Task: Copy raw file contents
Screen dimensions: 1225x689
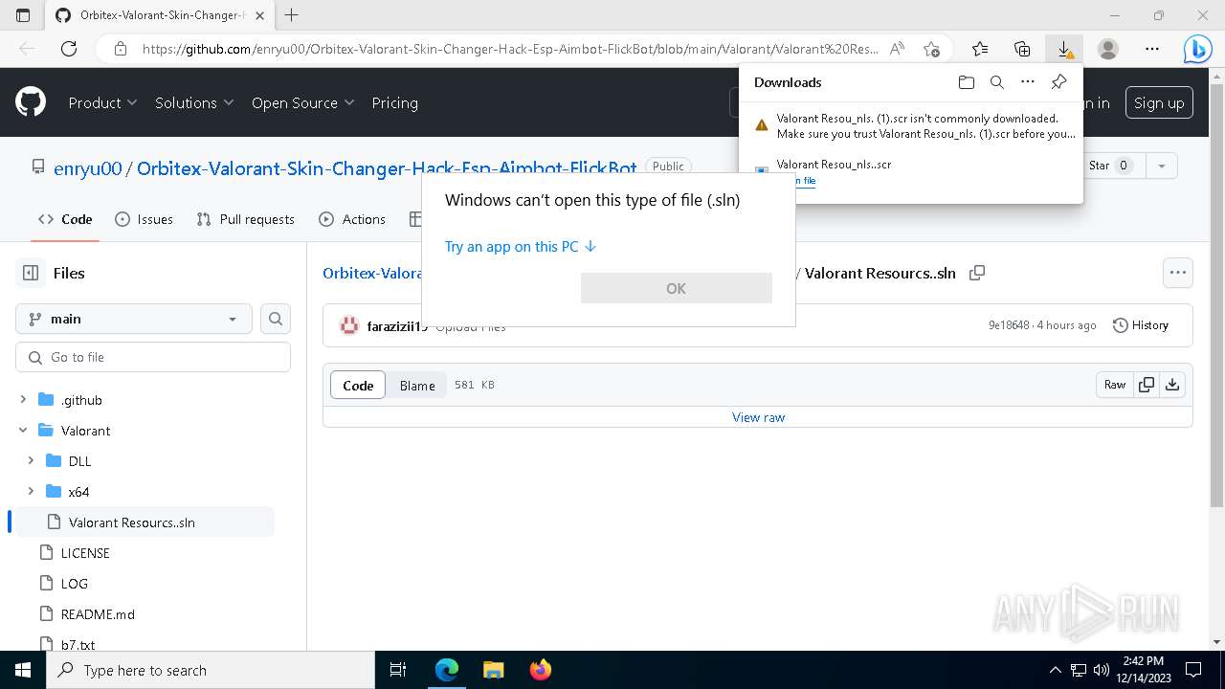Action: (1147, 385)
